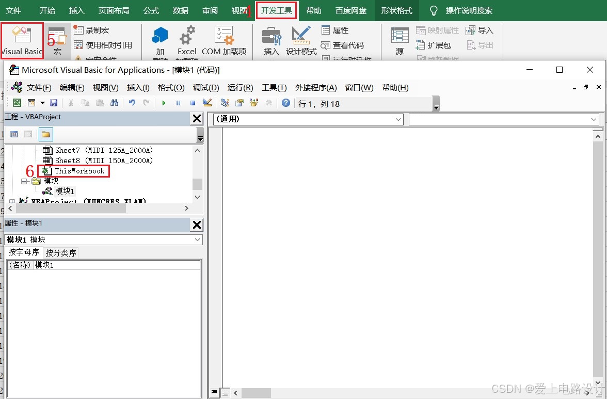Open VBA 文件(F) menu
The image size is (607, 399).
click(39, 88)
